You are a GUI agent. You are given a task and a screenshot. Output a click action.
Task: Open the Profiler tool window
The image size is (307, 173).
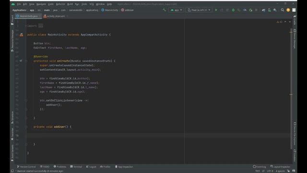(x=105, y=167)
